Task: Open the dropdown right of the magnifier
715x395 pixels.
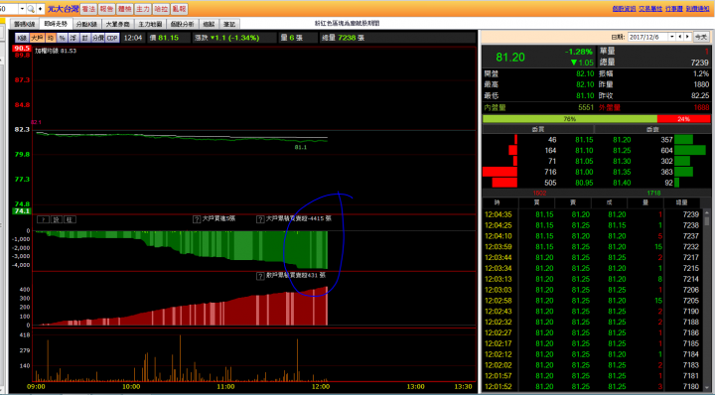Action: (40, 9)
